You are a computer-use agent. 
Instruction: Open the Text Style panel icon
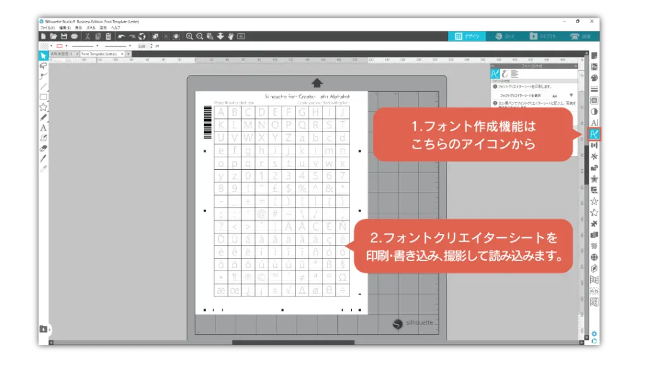pos(594,123)
